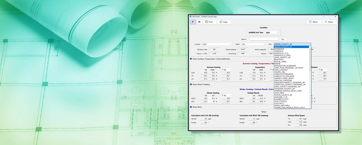Switch units to IP mode
Viewport: 362px width, 145px height.
pos(193,22)
